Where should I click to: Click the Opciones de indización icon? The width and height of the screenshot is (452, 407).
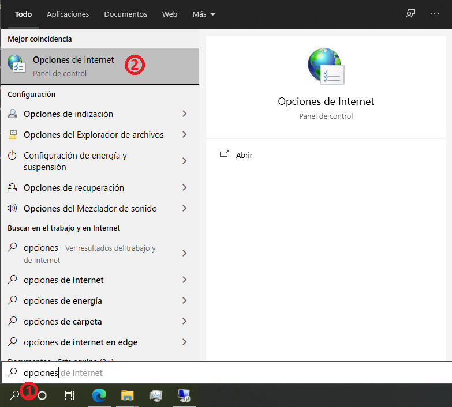point(12,114)
